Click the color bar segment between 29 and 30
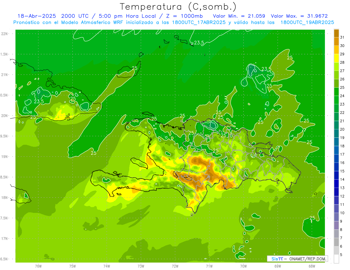The image size is (350, 270). pyautogui.click(x=336, y=50)
